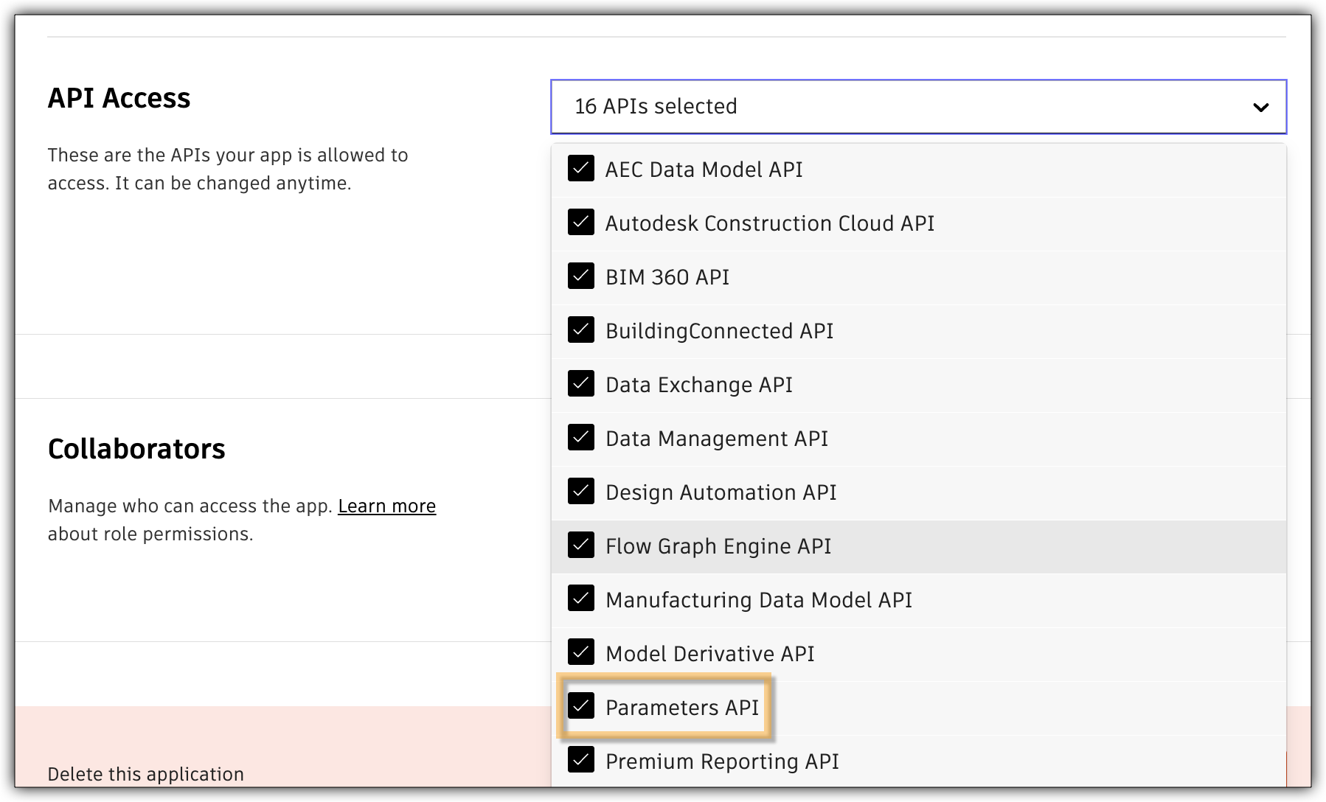Uncheck the Parameters API checkbox
This screenshot has height=802, width=1326.
581,706
